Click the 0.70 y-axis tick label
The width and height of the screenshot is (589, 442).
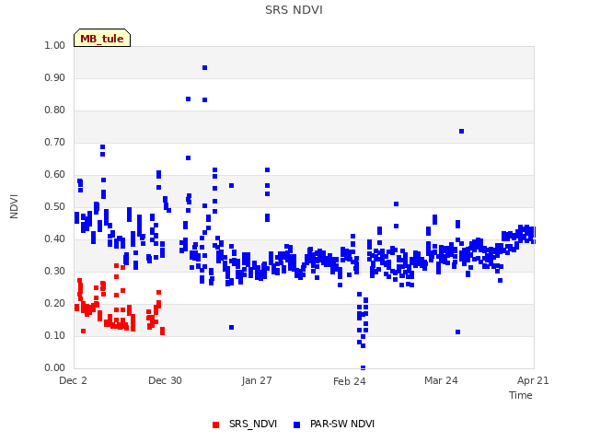coord(55,143)
